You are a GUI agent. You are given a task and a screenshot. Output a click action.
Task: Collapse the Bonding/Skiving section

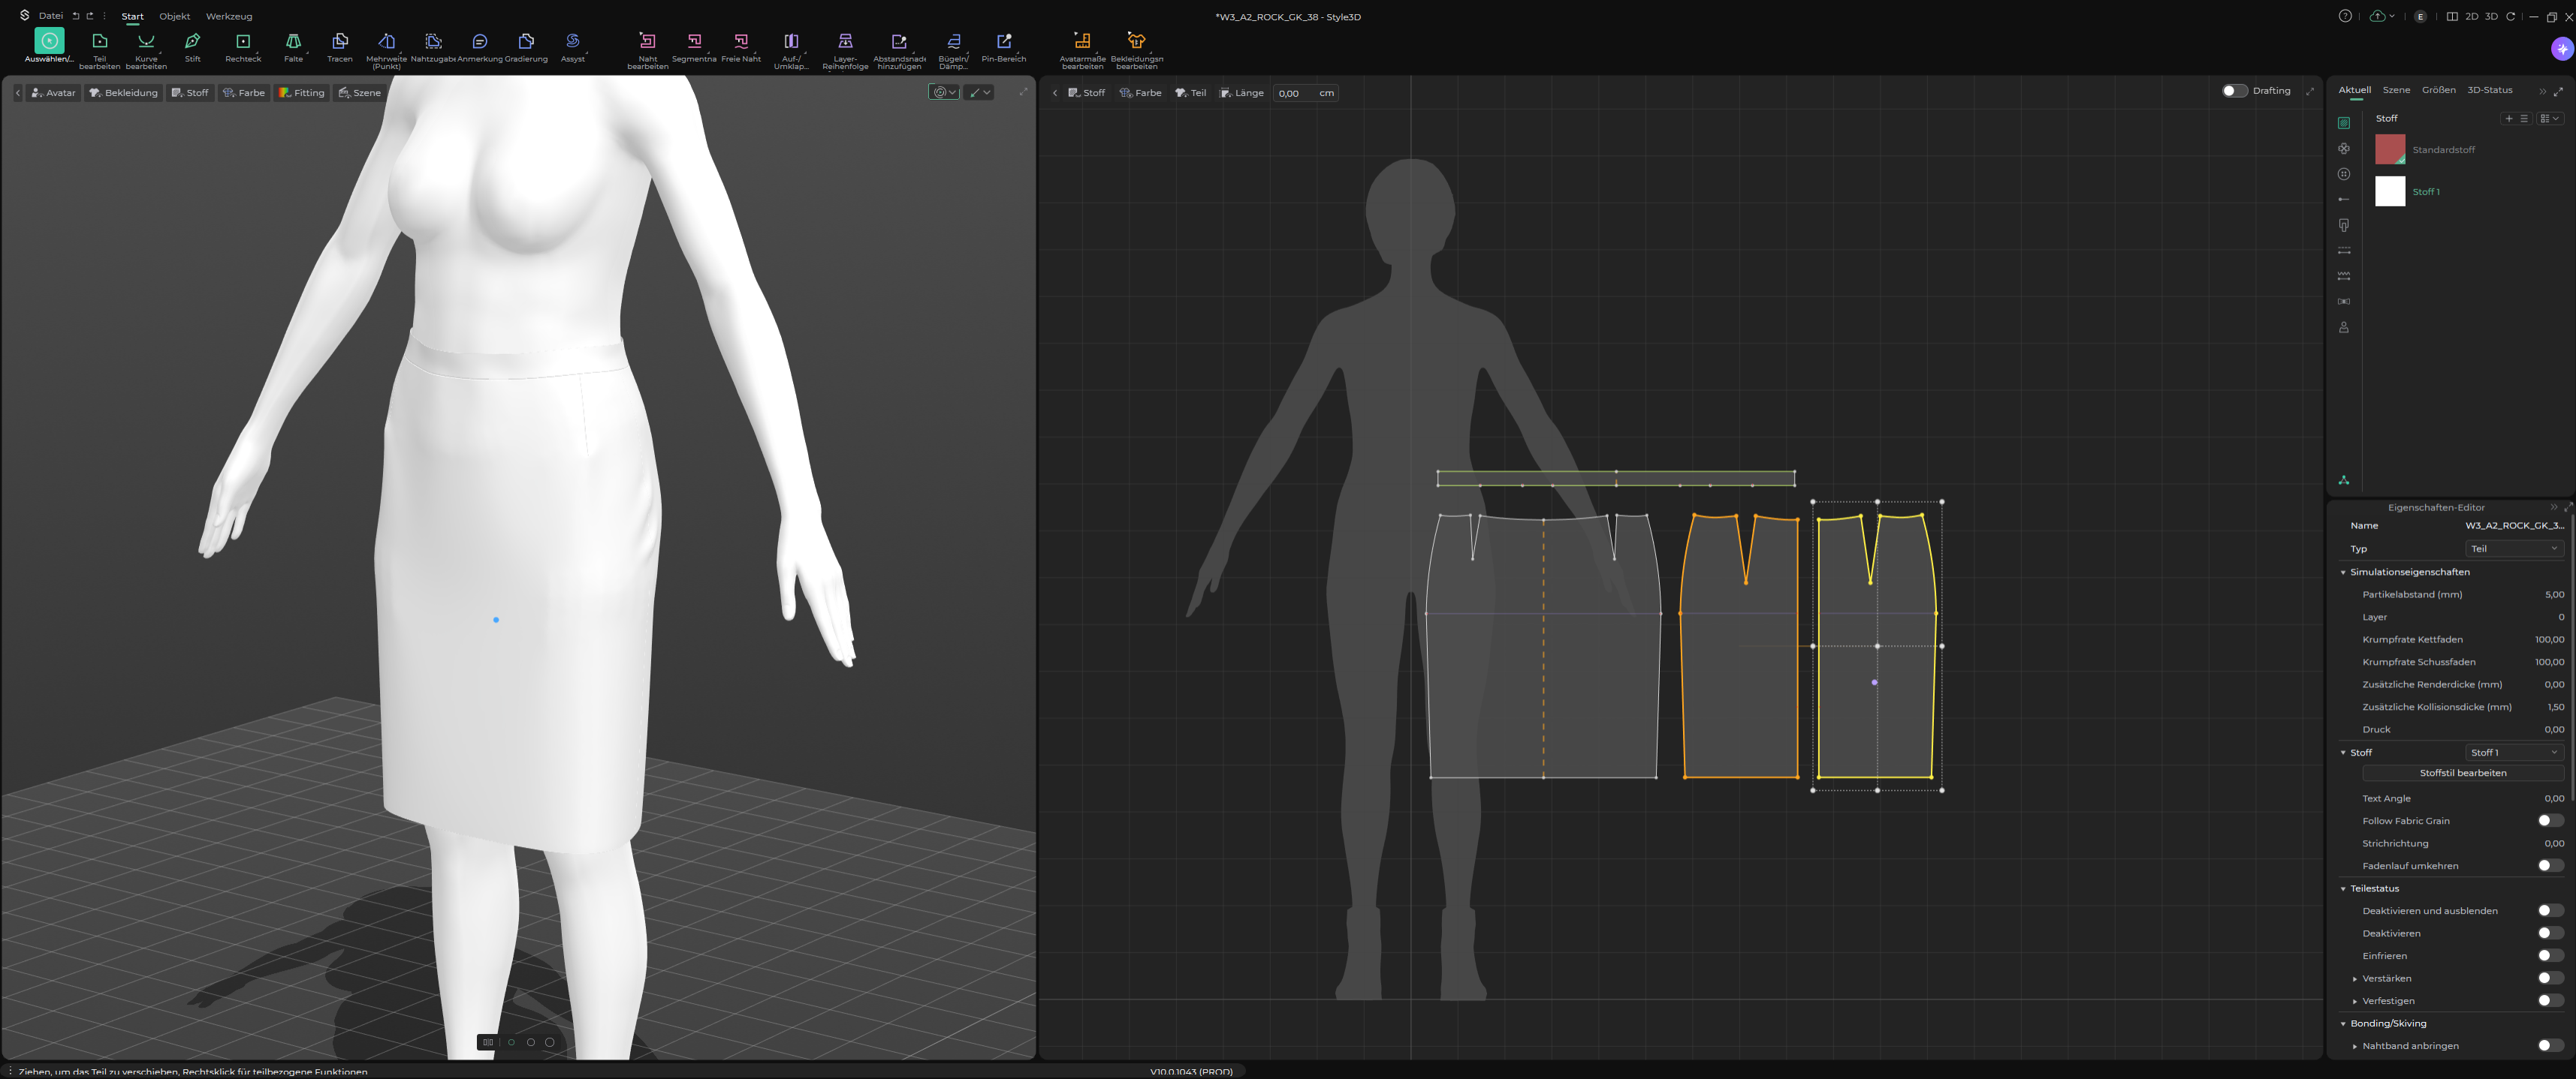click(2343, 1023)
